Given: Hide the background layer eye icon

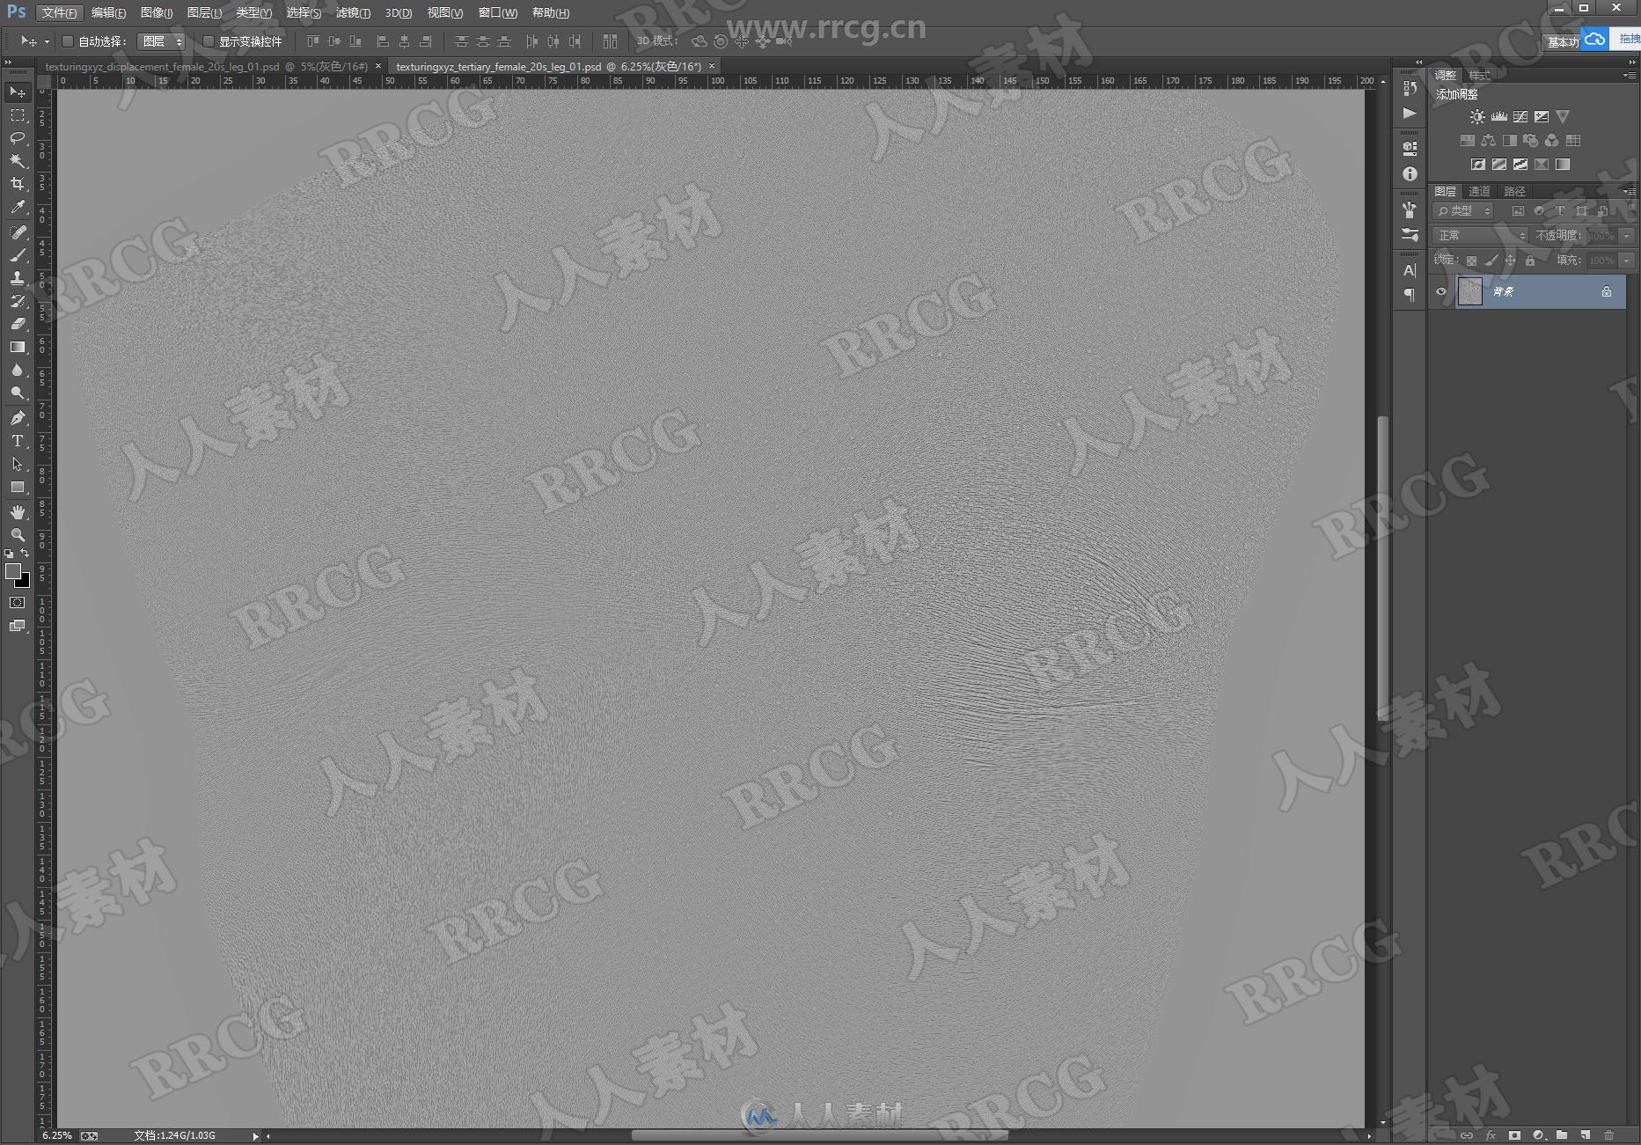Looking at the screenshot, I should click(x=1440, y=291).
